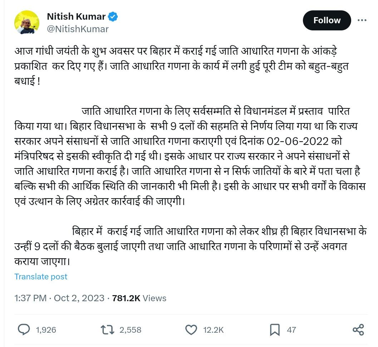Click Translate post link

pos(41,277)
